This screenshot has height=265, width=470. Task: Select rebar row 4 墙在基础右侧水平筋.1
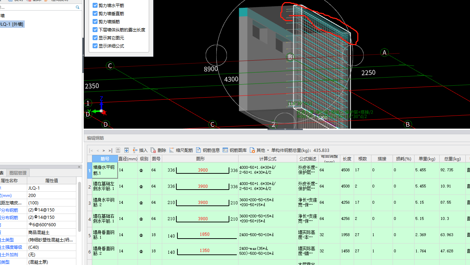pyautogui.click(x=105, y=219)
